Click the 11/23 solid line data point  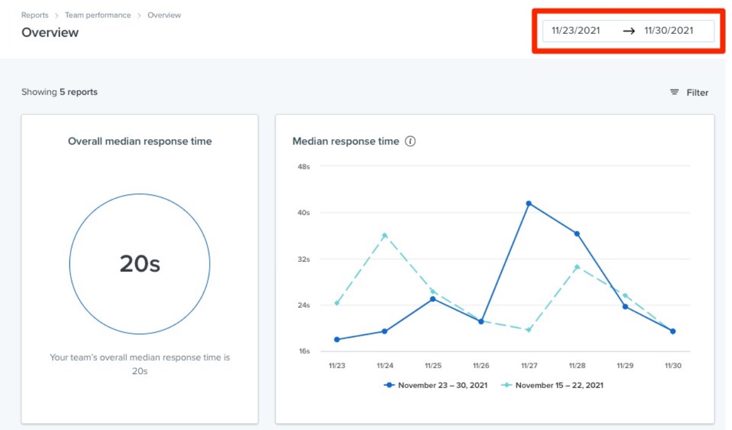coord(337,339)
